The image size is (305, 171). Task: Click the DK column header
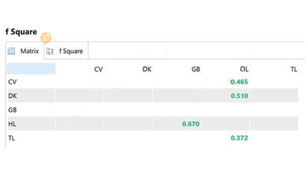[x=147, y=69]
